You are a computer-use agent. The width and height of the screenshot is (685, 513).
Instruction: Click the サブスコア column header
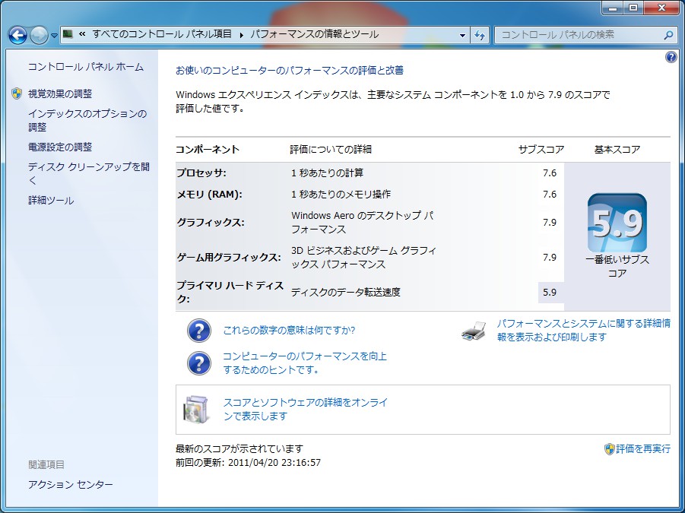pos(541,149)
